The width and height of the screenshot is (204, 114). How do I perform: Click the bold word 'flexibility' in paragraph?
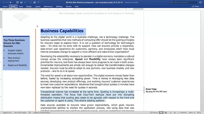click(95, 59)
